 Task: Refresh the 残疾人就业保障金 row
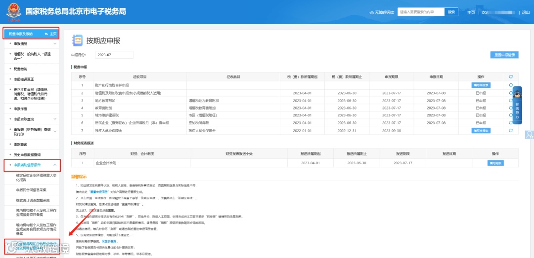click(x=510, y=131)
